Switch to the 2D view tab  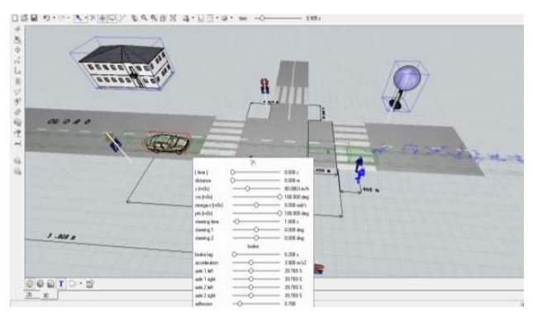point(29,295)
